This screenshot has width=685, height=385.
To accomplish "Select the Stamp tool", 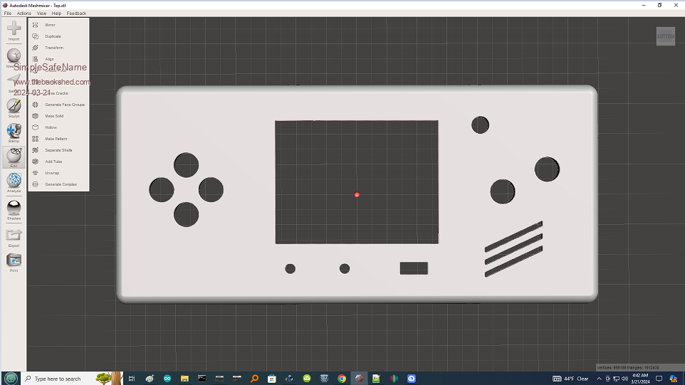I will (14, 132).
